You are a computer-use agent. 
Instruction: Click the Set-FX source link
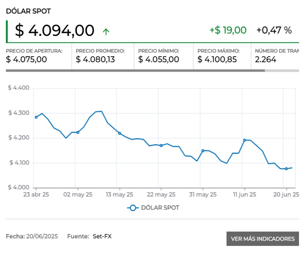pyautogui.click(x=102, y=236)
